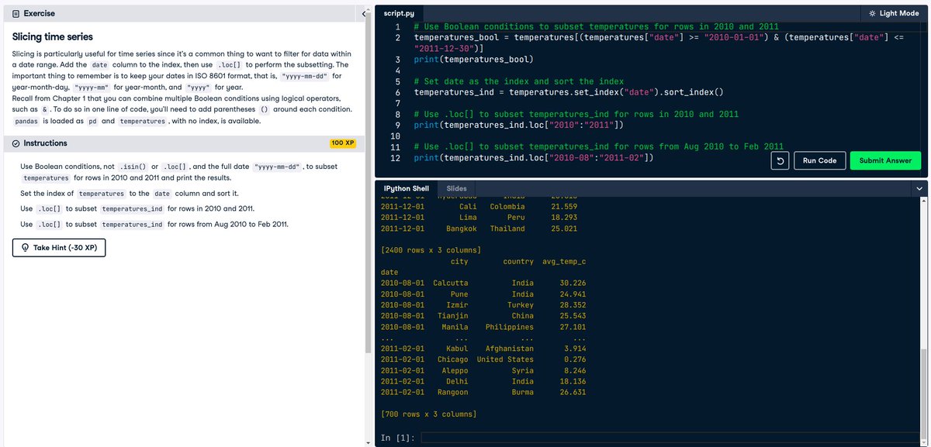Click the sun icon beside Light Mode
The height and width of the screenshot is (447, 931).
pyautogui.click(x=874, y=12)
